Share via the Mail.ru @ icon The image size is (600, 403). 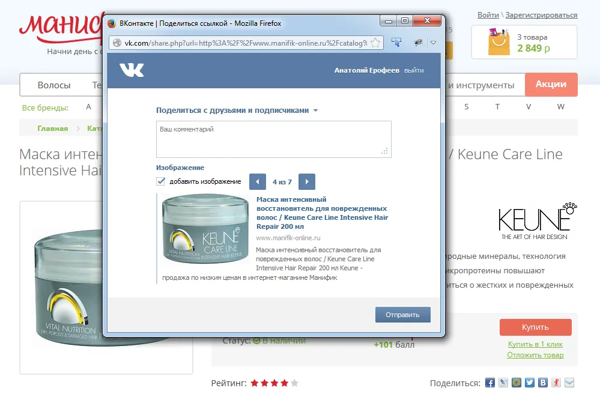[x=517, y=383]
